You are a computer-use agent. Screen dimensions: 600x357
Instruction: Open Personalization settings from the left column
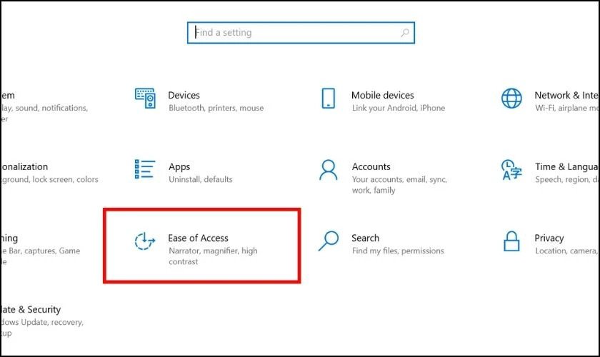pos(24,166)
